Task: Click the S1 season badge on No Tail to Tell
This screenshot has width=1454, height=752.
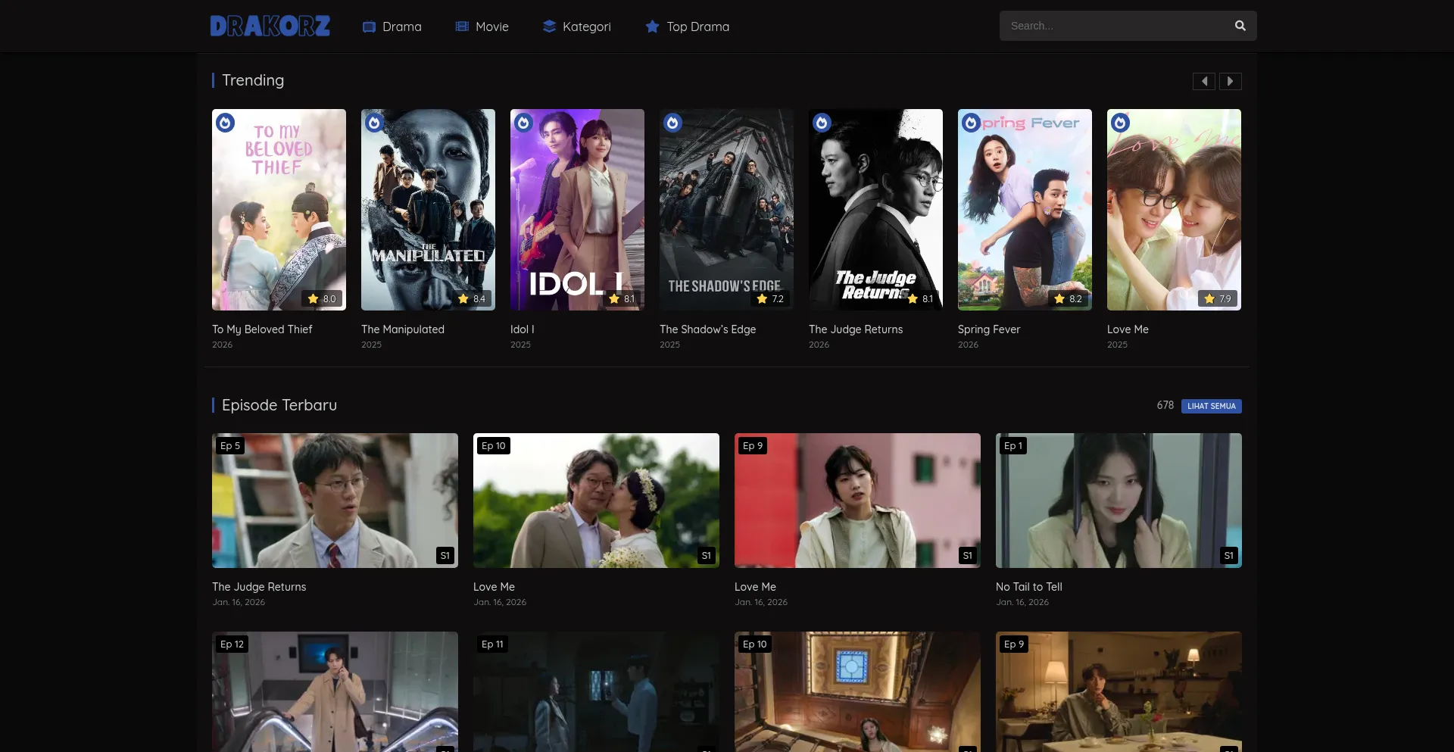Action: tap(1228, 556)
